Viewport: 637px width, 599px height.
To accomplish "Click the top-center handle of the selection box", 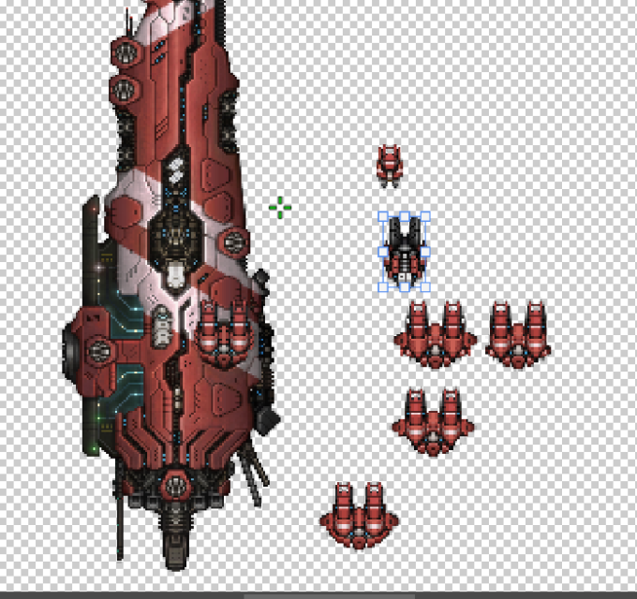I will click(404, 216).
